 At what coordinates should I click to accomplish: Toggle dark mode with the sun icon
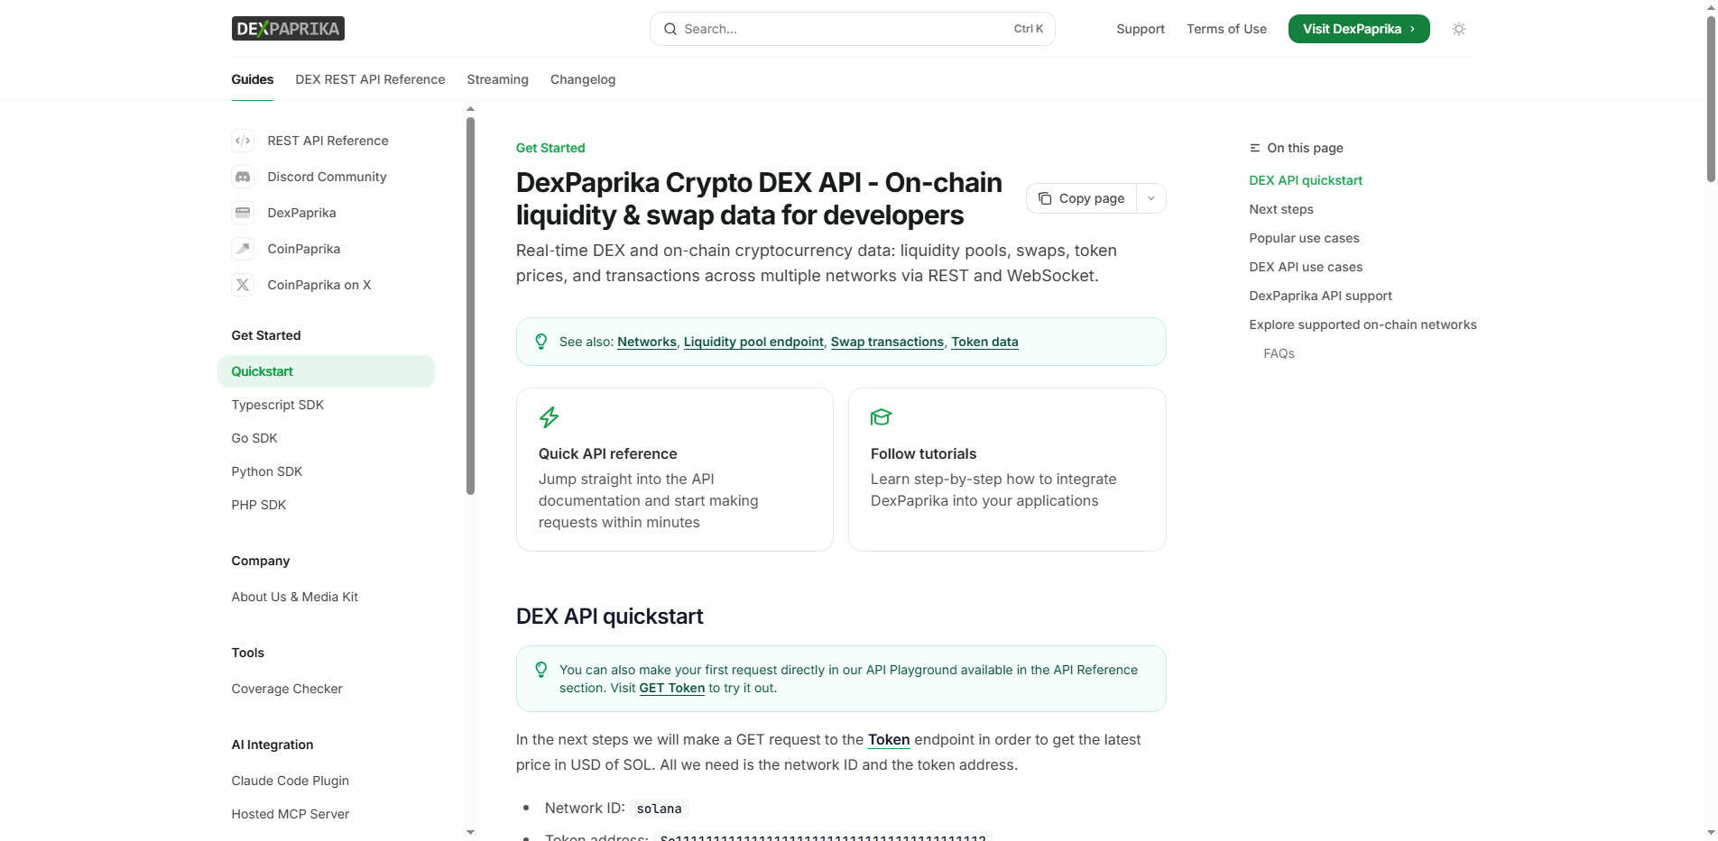coord(1458,29)
